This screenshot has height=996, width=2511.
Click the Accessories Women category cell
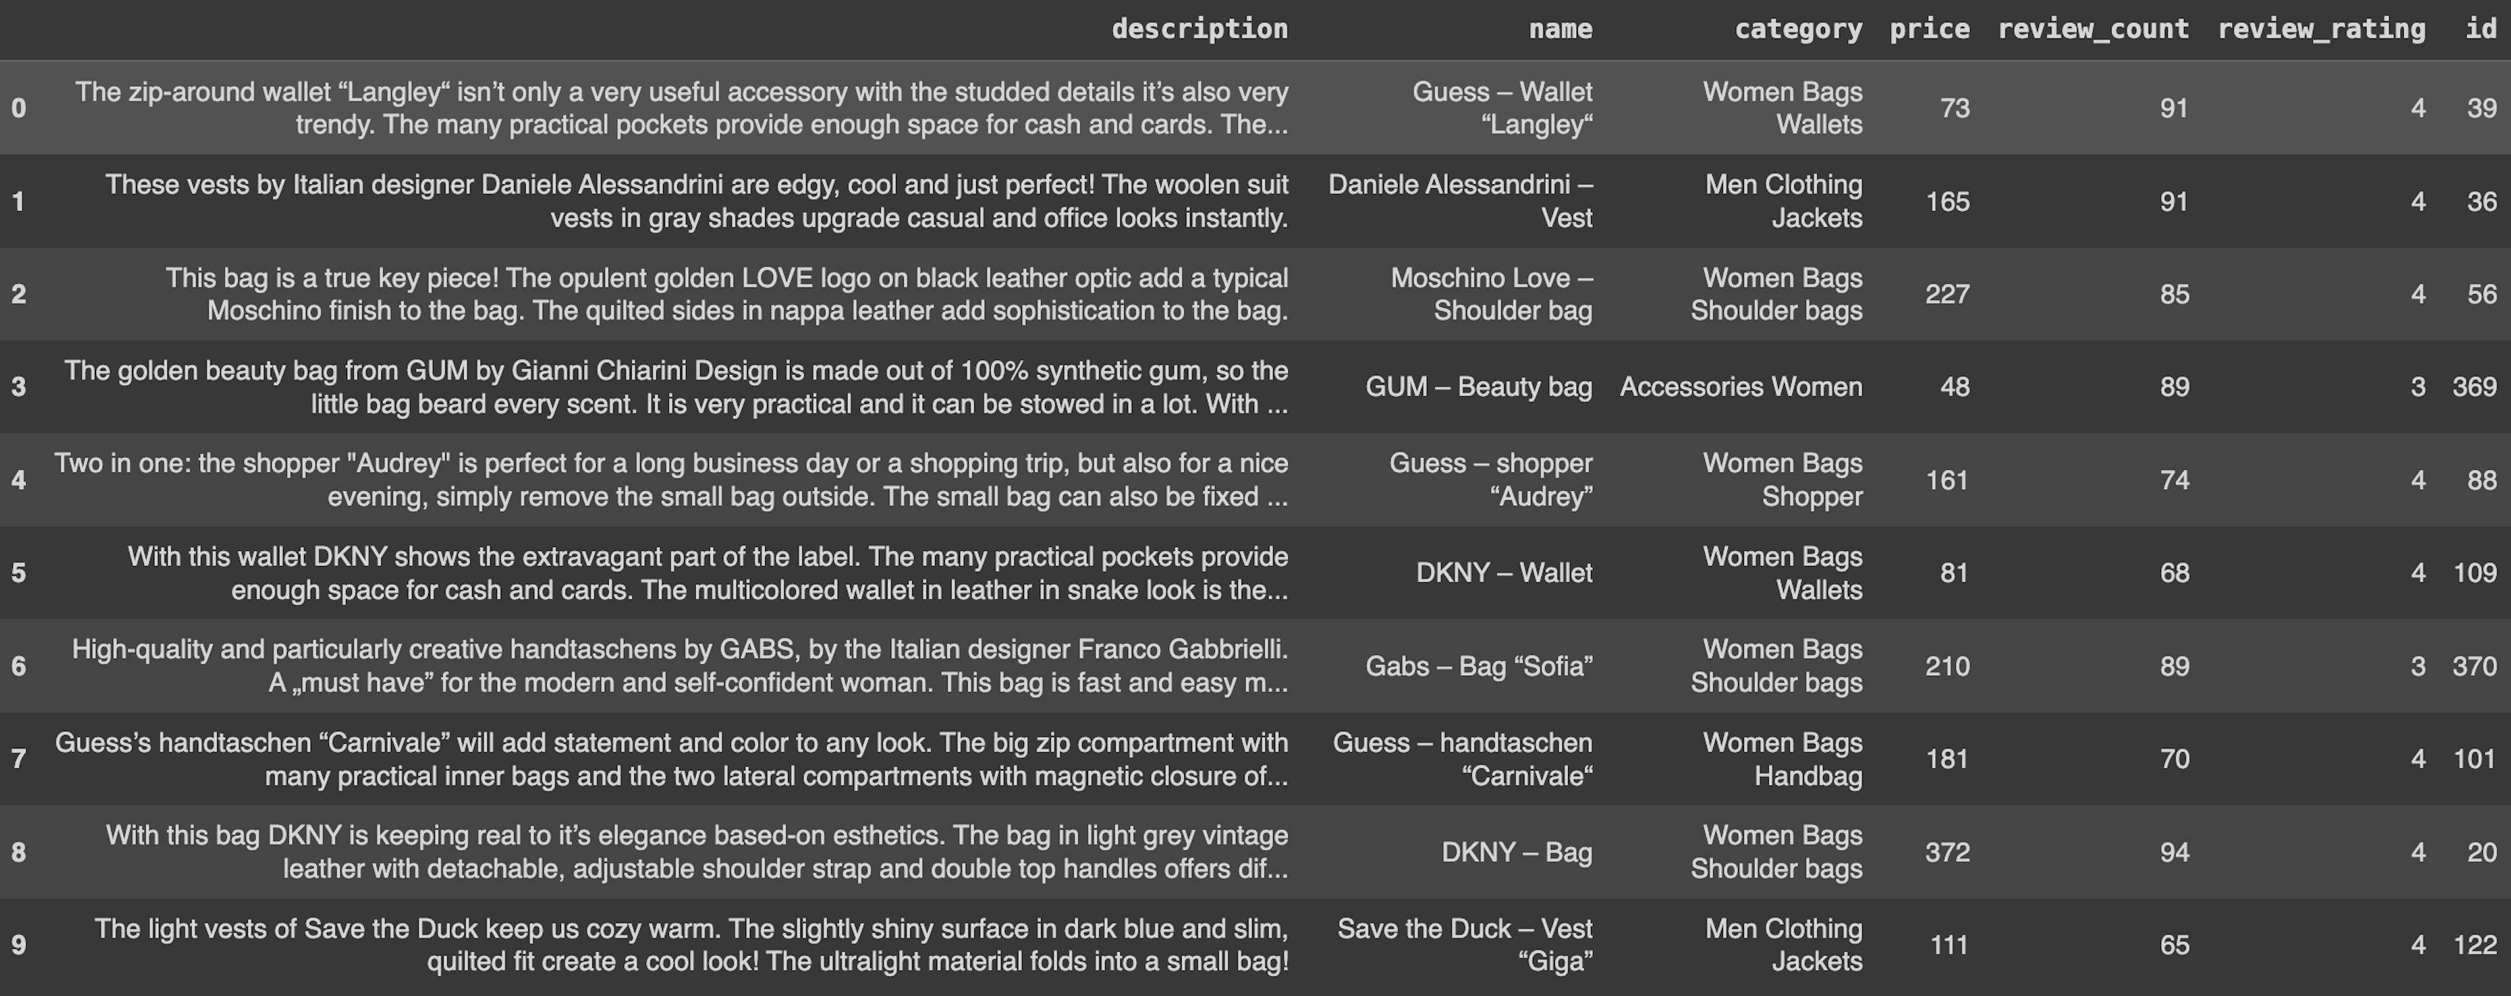tap(1741, 387)
